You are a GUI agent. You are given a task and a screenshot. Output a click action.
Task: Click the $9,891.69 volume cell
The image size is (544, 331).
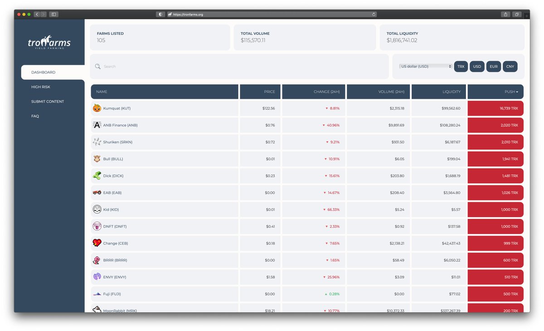379,125
